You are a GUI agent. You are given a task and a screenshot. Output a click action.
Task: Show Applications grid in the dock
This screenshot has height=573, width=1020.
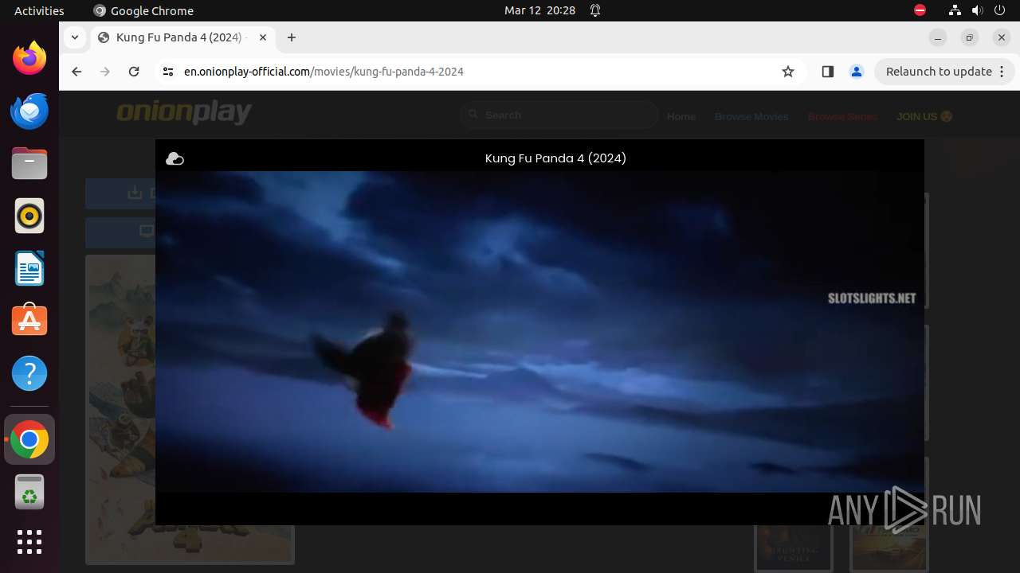tap(29, 542)
